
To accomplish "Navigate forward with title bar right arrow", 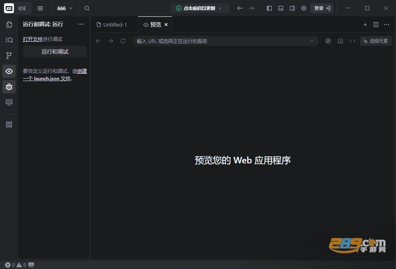I will pyautogui.click(x=251, y=8).
